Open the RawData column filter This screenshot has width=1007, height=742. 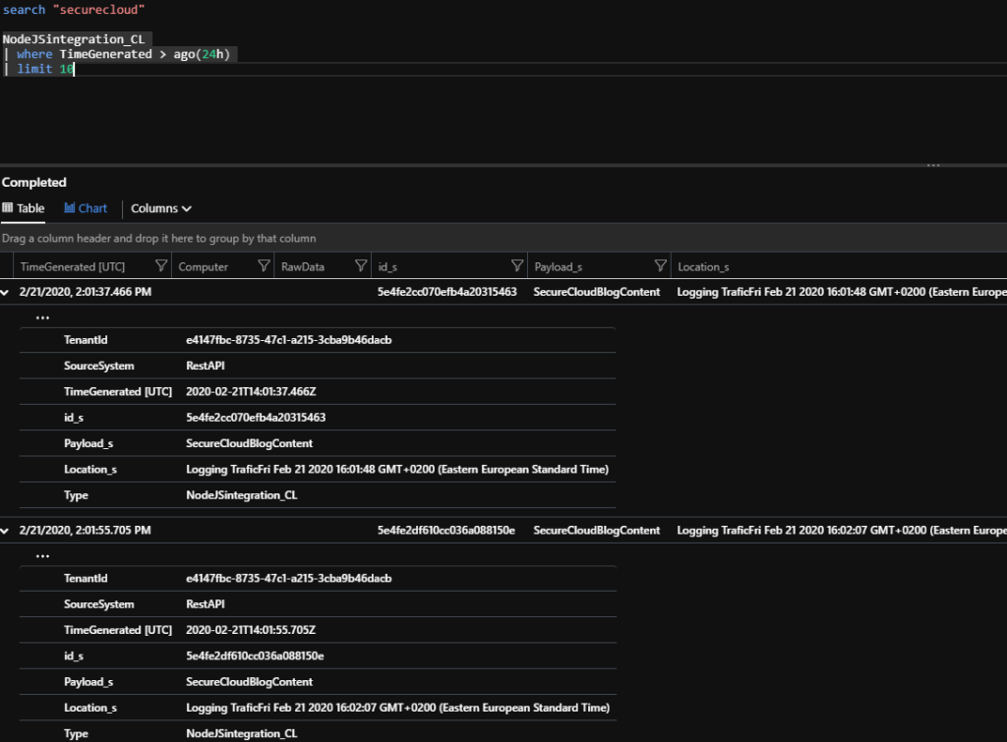(x=361, y=266)
